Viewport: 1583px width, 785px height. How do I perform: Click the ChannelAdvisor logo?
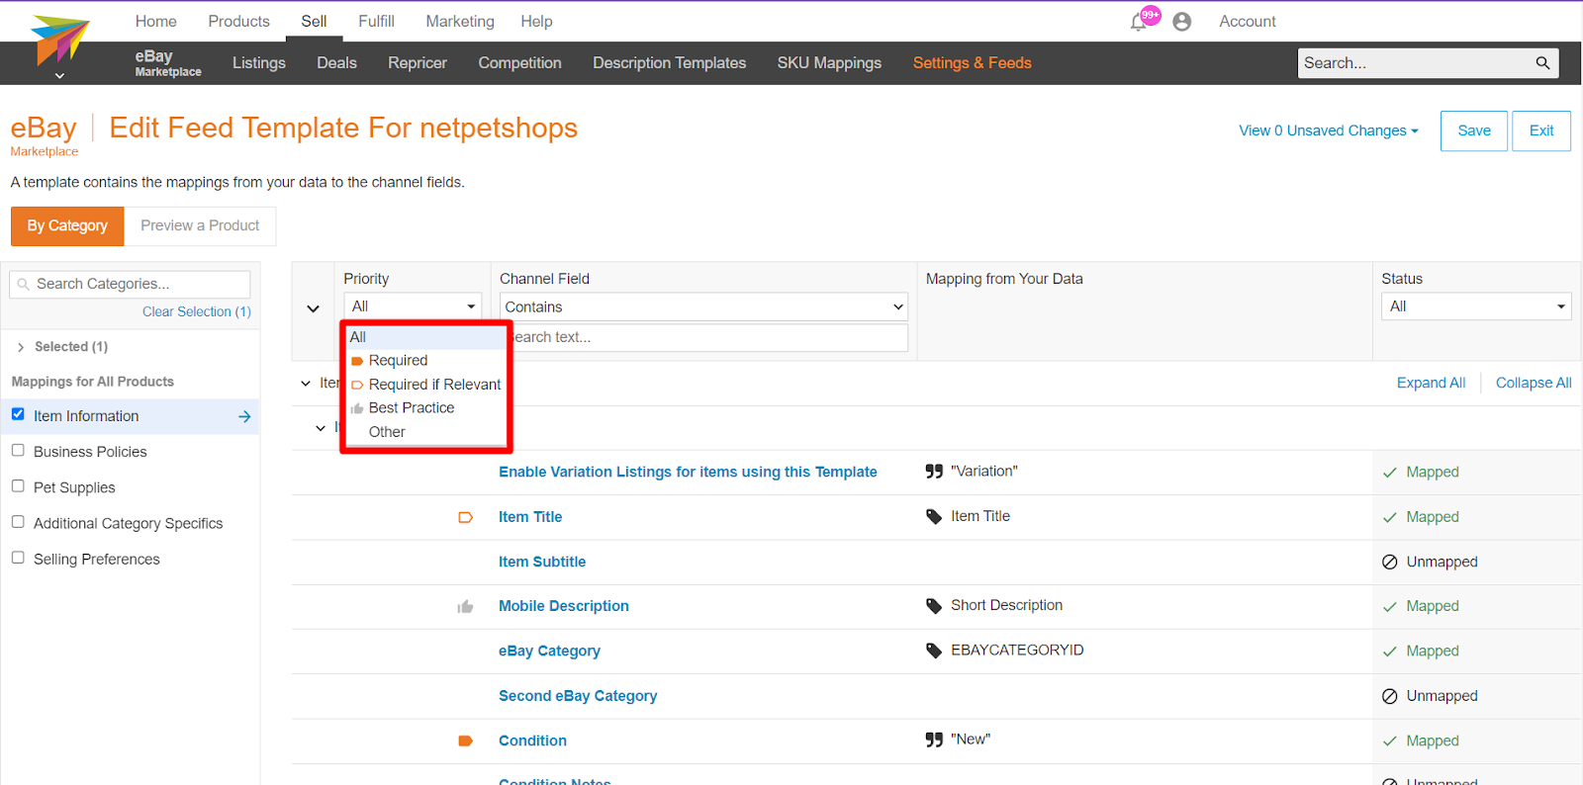[x=60, y=40]
